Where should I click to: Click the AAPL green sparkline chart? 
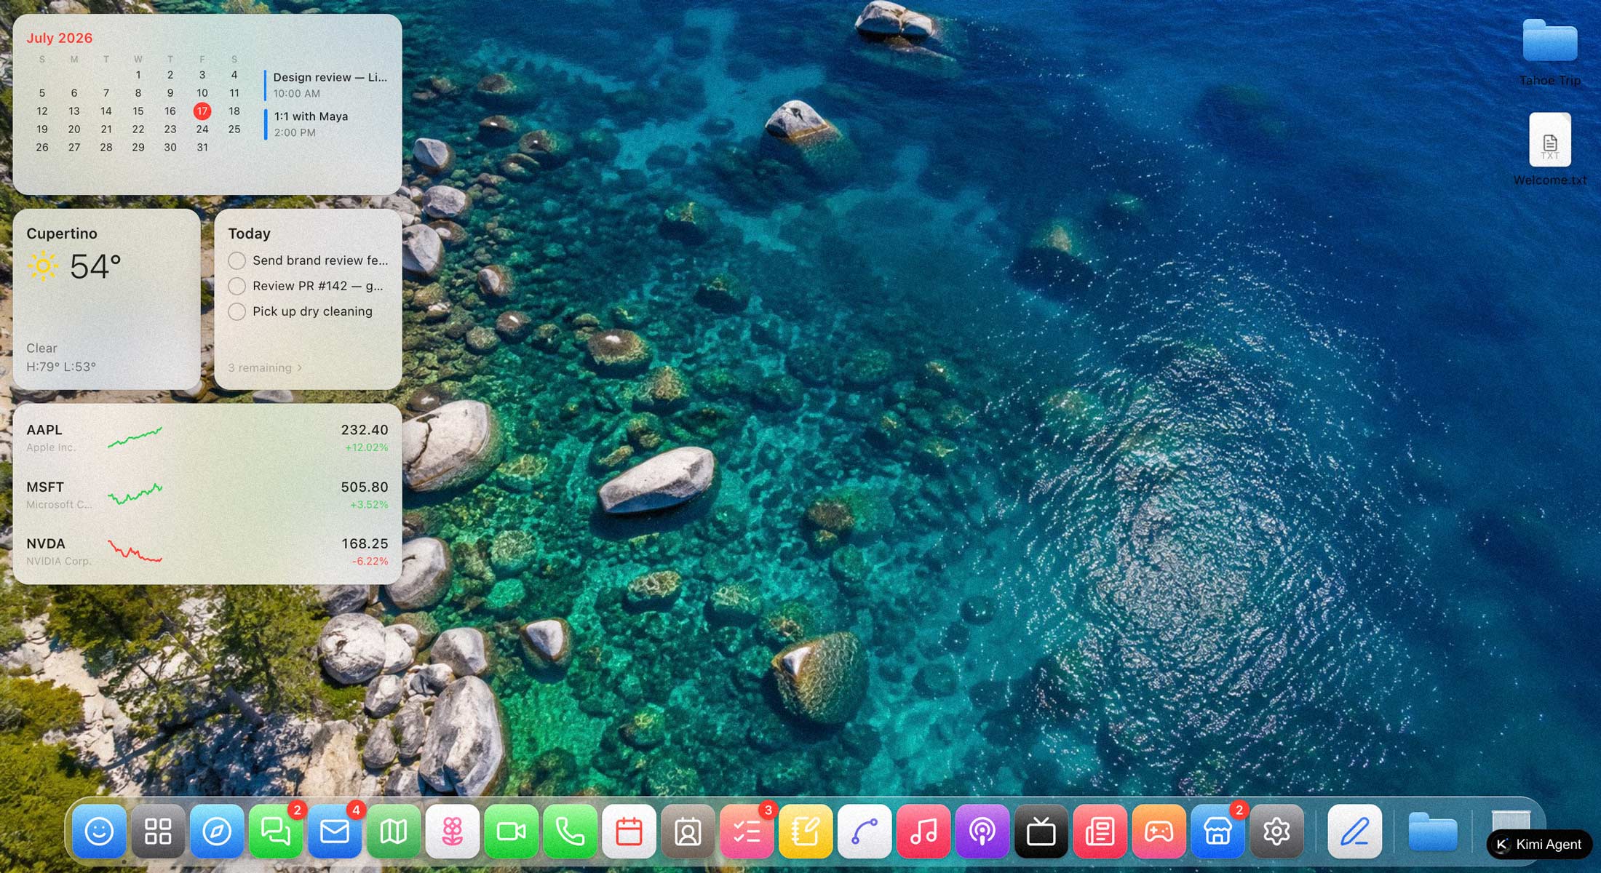coord(135,437)
